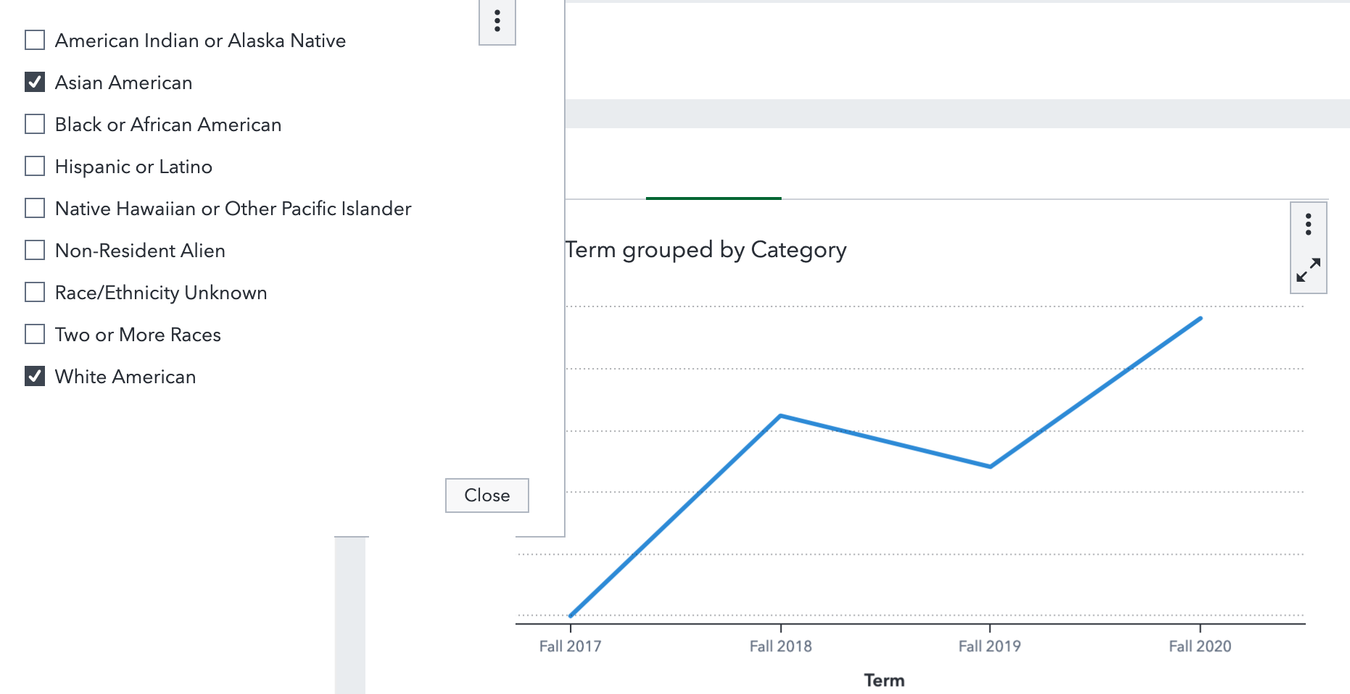Toggle Race/Ethnicity Unknown checkbox
Image resolution: width=1350 pixels, height=694 pixels.
[35, 292]
